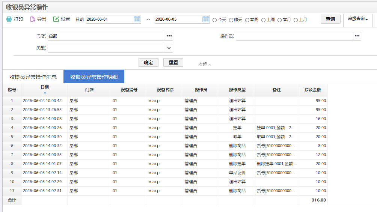
Task: Click the 涉及金额 column header
Action: pos(312,90)
